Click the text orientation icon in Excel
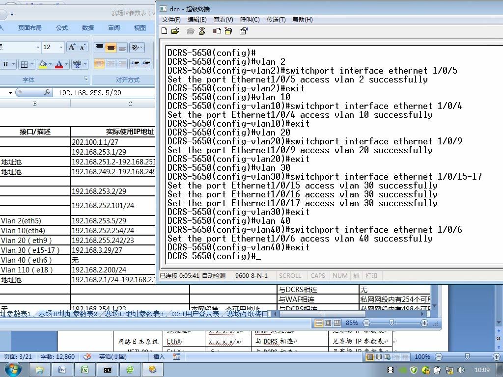The width and height of the screenshot is (503, 377). [136, 47]
